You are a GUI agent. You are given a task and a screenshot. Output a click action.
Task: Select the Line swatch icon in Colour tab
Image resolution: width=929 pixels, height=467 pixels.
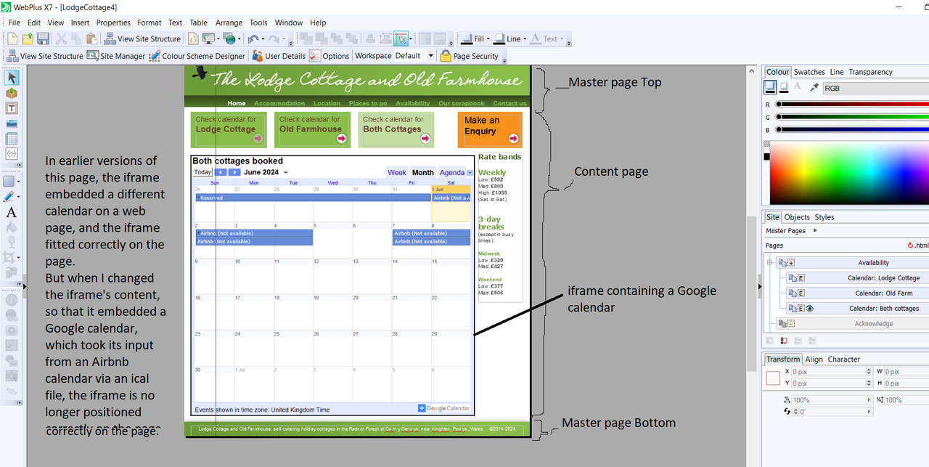click(785, 87)
